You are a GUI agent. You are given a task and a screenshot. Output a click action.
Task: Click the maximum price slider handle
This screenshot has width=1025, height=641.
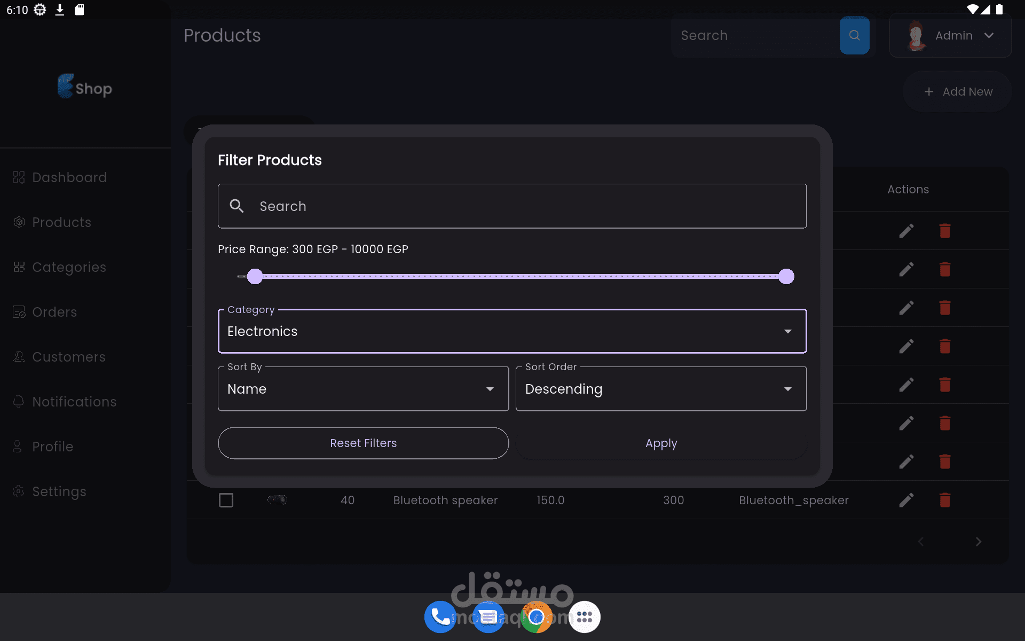click(786, 276)
